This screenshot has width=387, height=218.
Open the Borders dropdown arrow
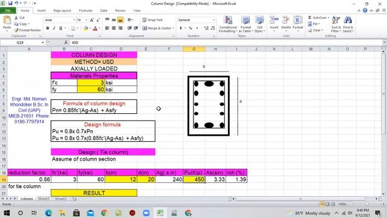77,28
